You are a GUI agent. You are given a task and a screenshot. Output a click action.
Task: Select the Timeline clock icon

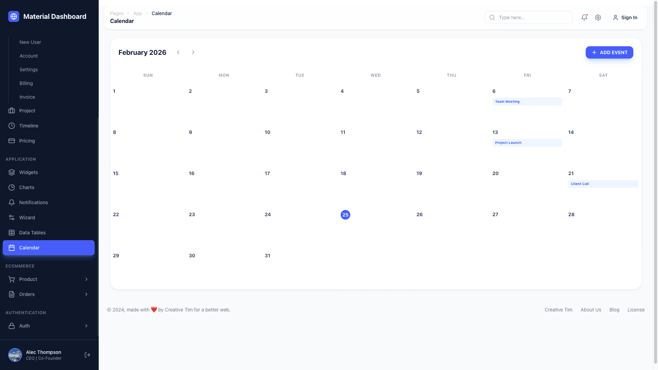pyautogui.click(x=12, y=126)
